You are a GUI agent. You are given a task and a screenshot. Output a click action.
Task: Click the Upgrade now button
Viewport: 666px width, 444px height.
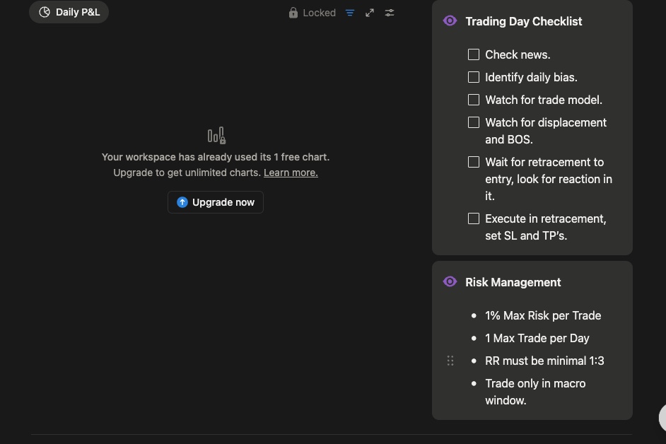tap(216, 202)
